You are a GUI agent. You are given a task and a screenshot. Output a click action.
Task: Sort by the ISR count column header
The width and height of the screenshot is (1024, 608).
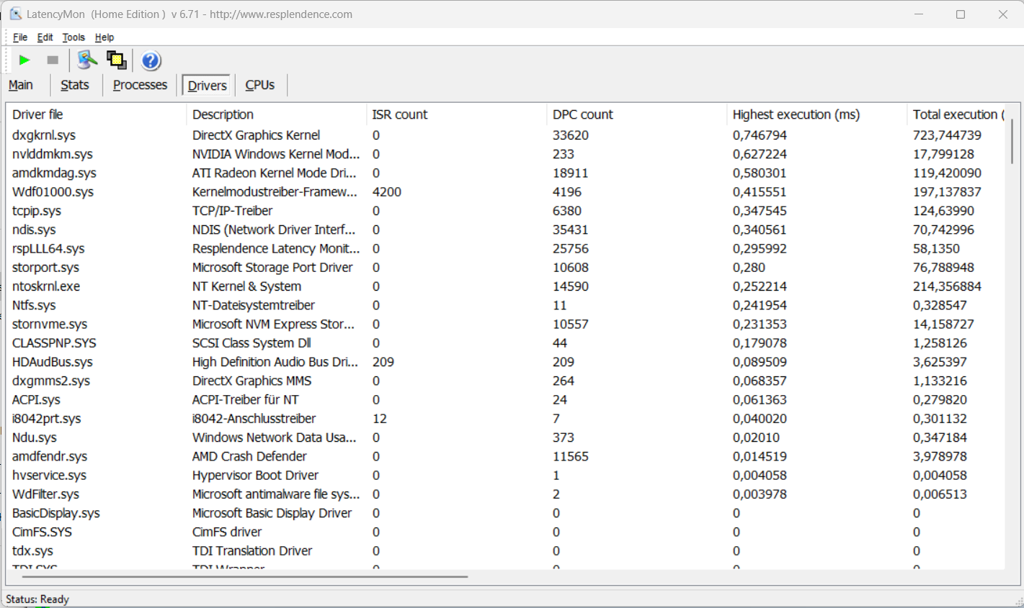pyautogui.click(x=399, y=114)
